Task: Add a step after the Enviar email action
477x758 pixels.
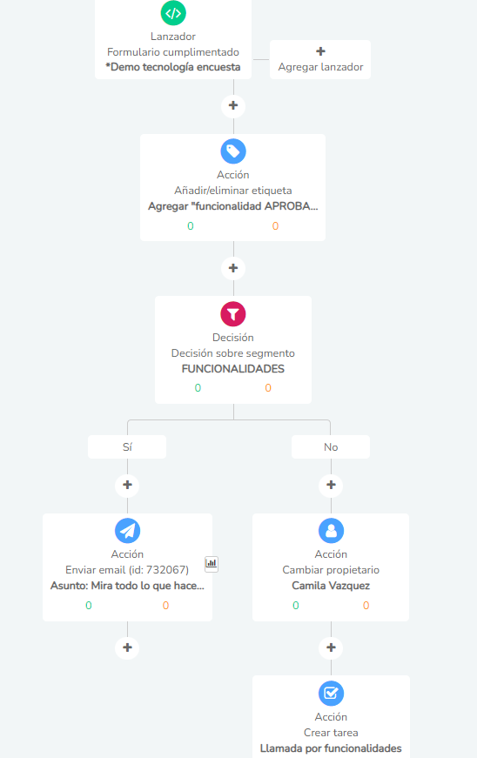Action: [128, 647]
